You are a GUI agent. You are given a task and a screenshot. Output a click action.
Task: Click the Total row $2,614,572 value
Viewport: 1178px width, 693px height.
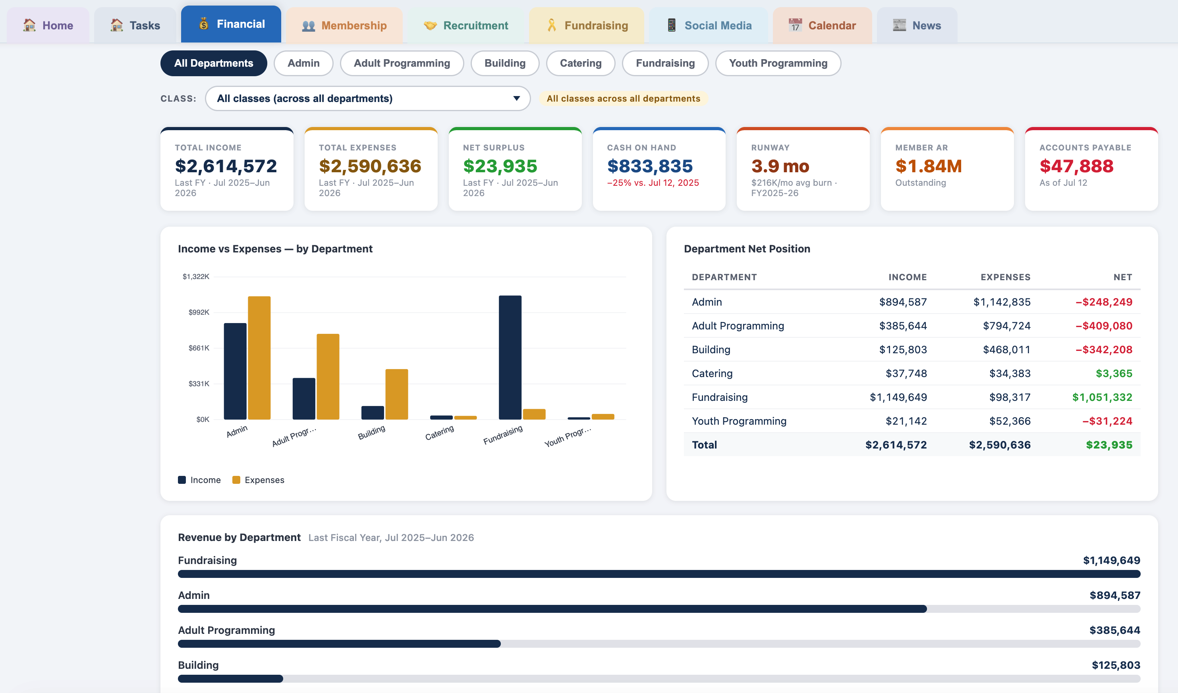896,445
